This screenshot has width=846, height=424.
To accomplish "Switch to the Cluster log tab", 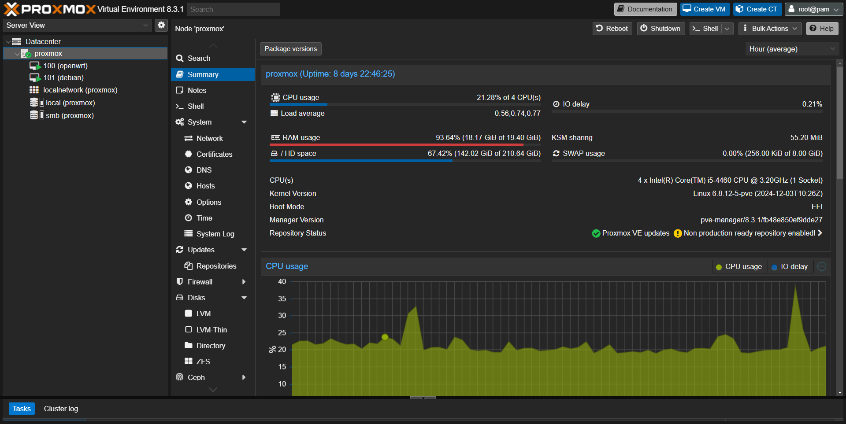I will click(x=61, y=408).
